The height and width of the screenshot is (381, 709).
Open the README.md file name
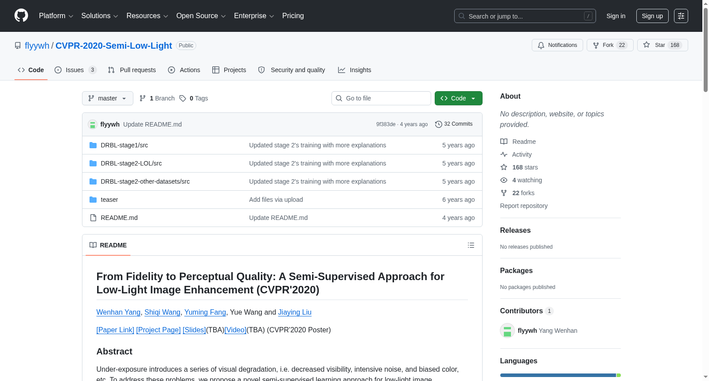(119, 218)
